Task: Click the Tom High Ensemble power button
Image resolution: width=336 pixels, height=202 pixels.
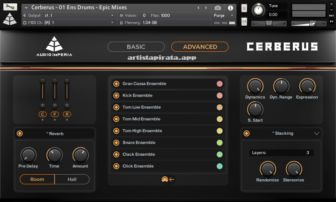Action: [116, 131]
